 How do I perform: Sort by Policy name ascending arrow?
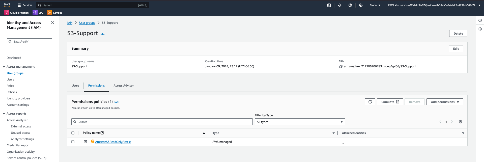coord(204,133)
